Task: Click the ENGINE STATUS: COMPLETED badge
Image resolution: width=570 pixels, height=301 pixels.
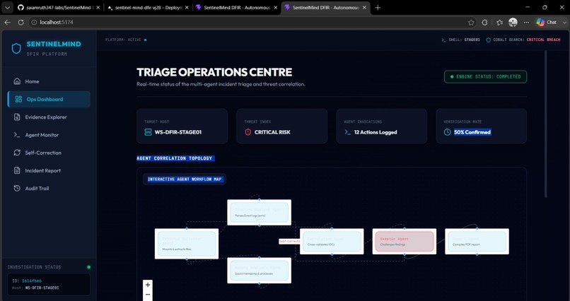Action: (485, 76)
